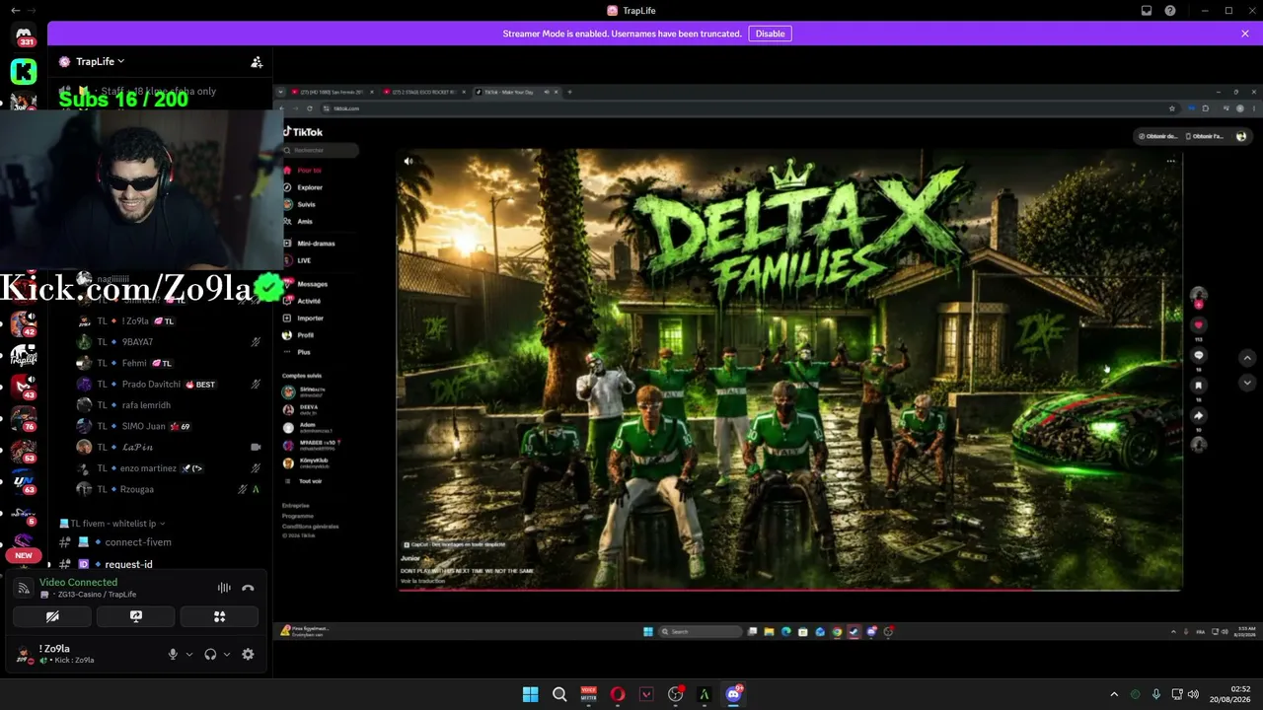Image resolution: width=1263 pixels, height=710 pixels.
Task: Deafen audio with the headphones icon
Action: (210, 654)
